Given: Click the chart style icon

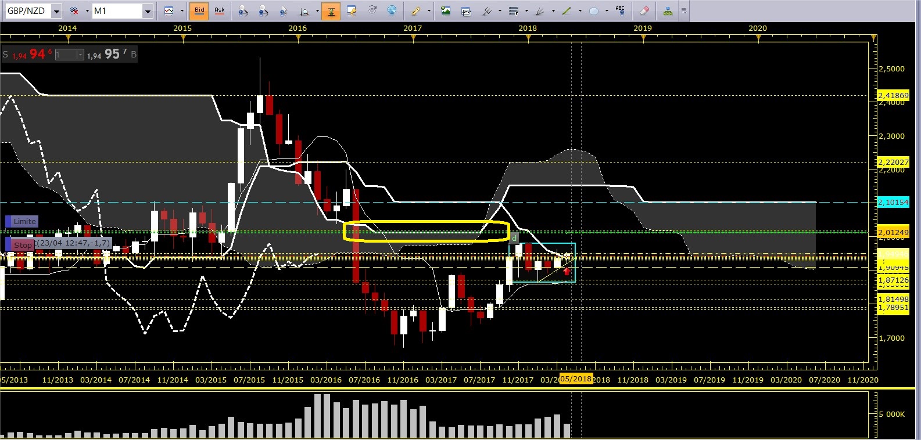Looking at the screenshot, I should point(169,11).
